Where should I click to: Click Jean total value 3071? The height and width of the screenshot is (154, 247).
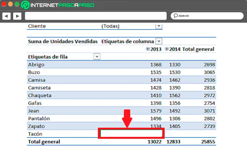click(209, 111)
